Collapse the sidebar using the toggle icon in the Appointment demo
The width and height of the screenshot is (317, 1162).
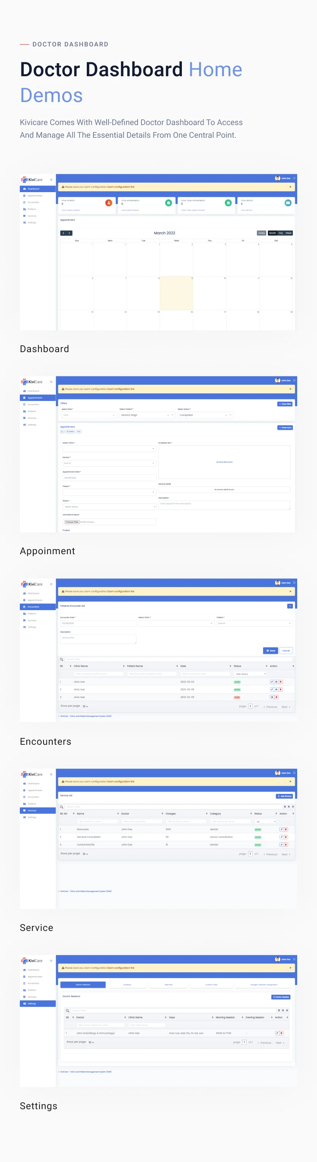51,382
